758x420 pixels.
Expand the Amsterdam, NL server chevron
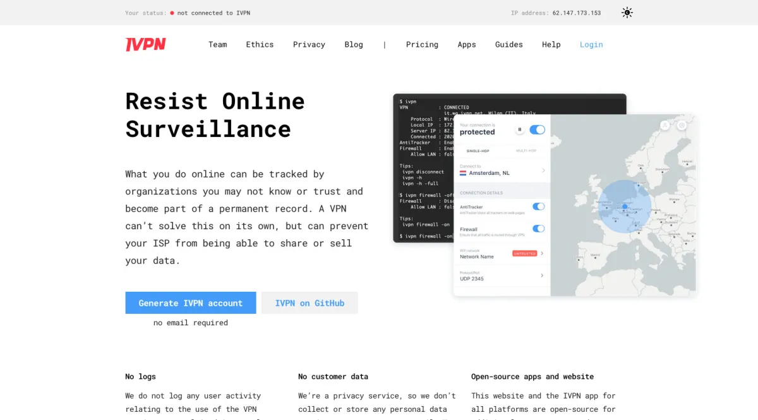coord(543,171)
